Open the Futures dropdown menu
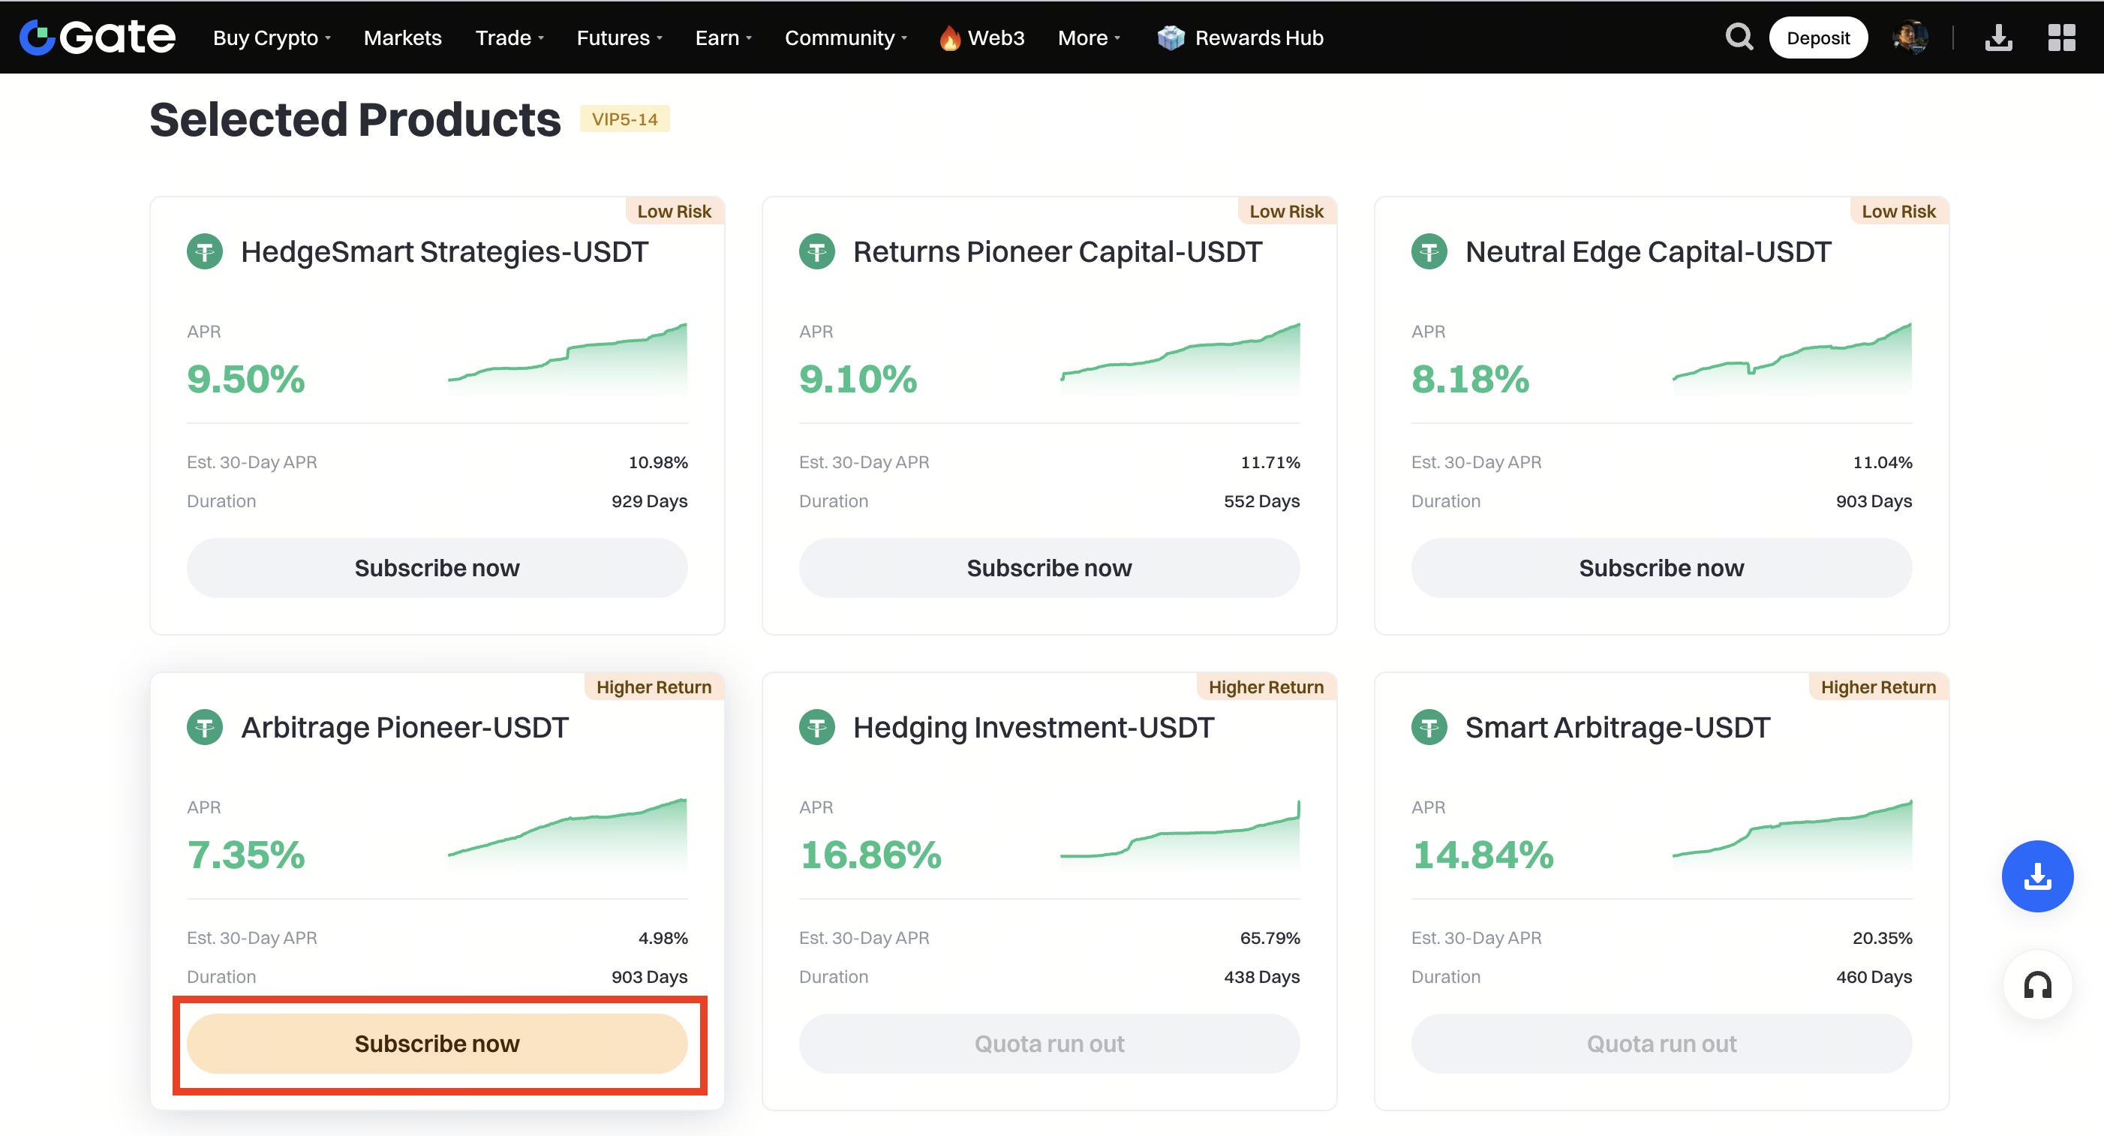Image resolution: width=2104 pixels, height=1136 pixels. [x=619, y=38]
